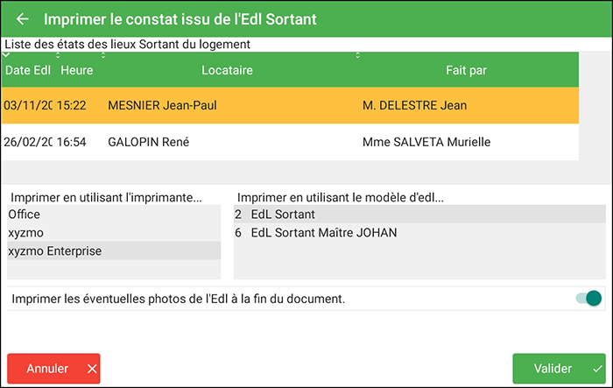
Task: Sort by the Locataire column header
Action: pyautogui.click(x=227, y=70)
